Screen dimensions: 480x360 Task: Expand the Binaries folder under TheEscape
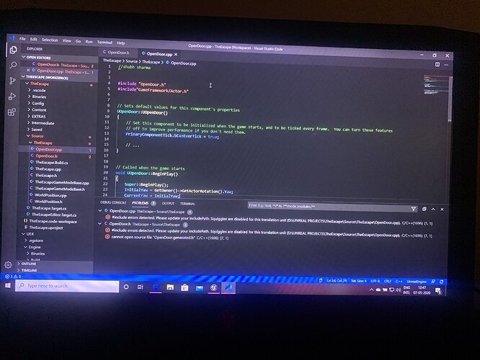pos(39,97)
